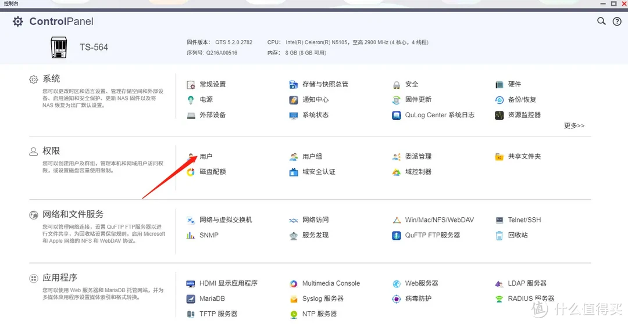Image resolution: width=628 pixels, height=324 pixels.
Task: Open the 资源监控器 resource monitor icon
Action: point(499,115)
